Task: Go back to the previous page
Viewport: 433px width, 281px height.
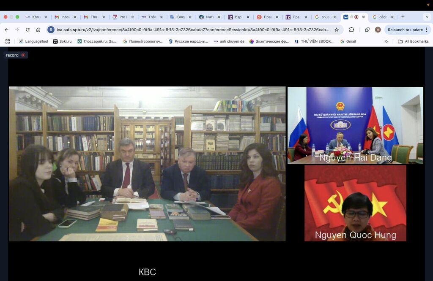Action: click(6, 30)
